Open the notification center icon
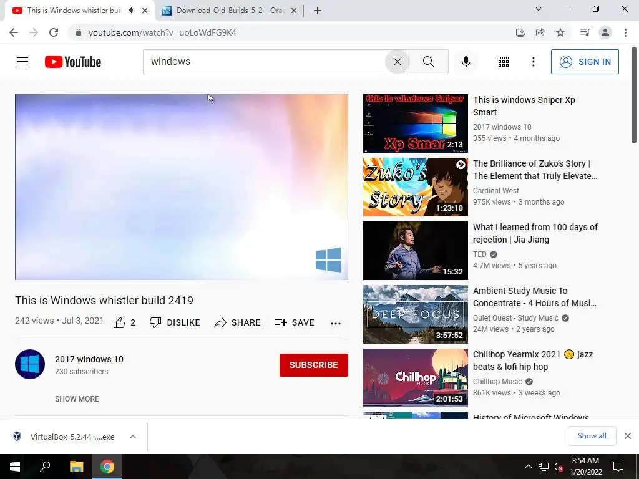This screenshot has width=639, height=479. click(x=618, y=467)
